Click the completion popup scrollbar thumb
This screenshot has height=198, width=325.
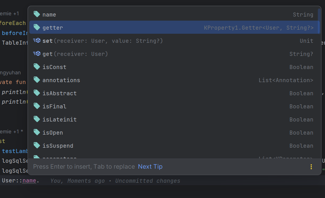(319, 21)
